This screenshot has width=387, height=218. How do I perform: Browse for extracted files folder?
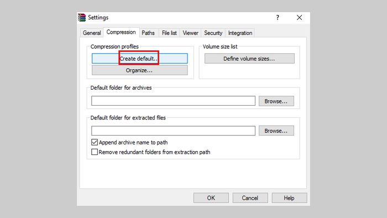coord(276,131)
